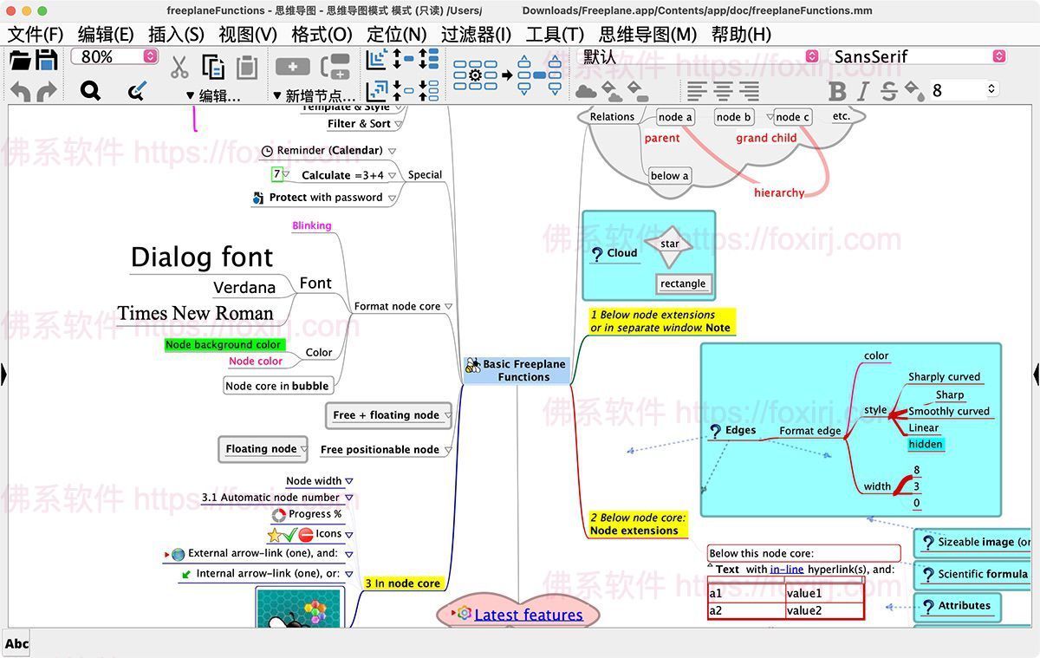Open the 编辑 toolbar dropdown
This screenshot has height=658, width=1040.
(211, 95)
